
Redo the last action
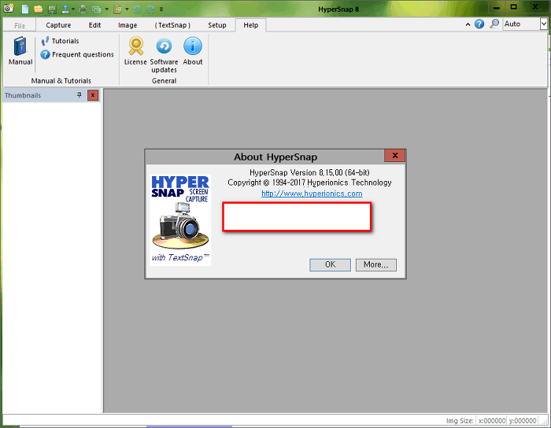point(150,9)
